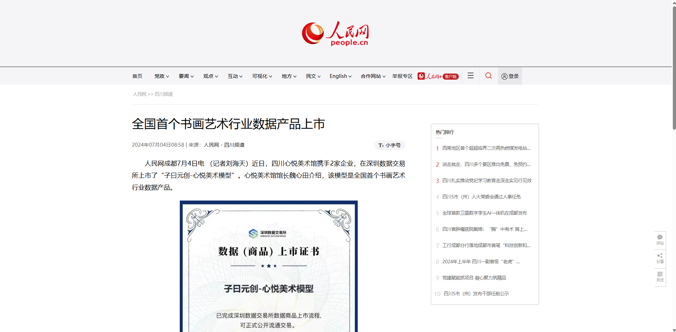Click the page vertical scrollbar

point(674,70)
